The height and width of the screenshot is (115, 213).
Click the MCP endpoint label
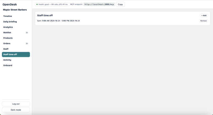pyautogui.click(x=76, y=4)
